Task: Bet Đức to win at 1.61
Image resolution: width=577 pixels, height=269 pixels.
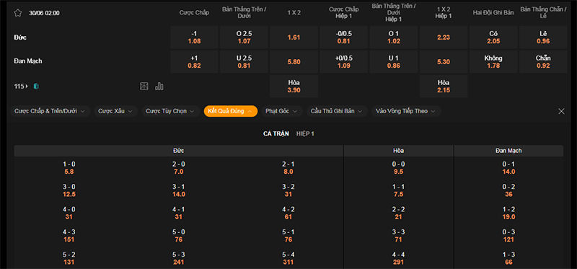Action: [x=294, y=38]
